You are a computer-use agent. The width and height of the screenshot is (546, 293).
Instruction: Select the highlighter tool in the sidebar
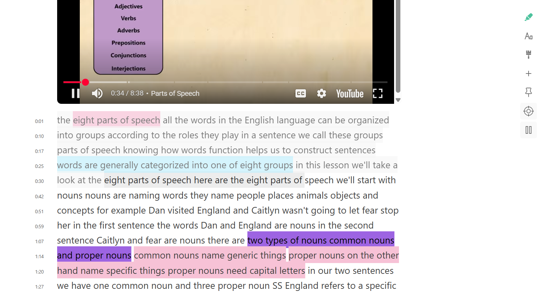coord(528,17)
